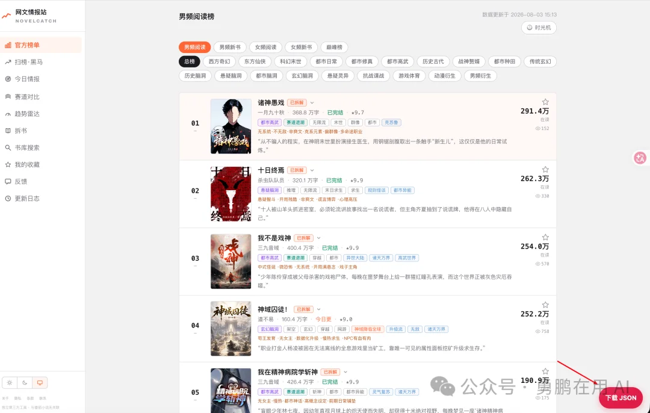Image resolution: width=650 pixels, height=413 pixels.
Task: Favorite 神域囚徒! with its star
Action: click(x=545, y=305)
